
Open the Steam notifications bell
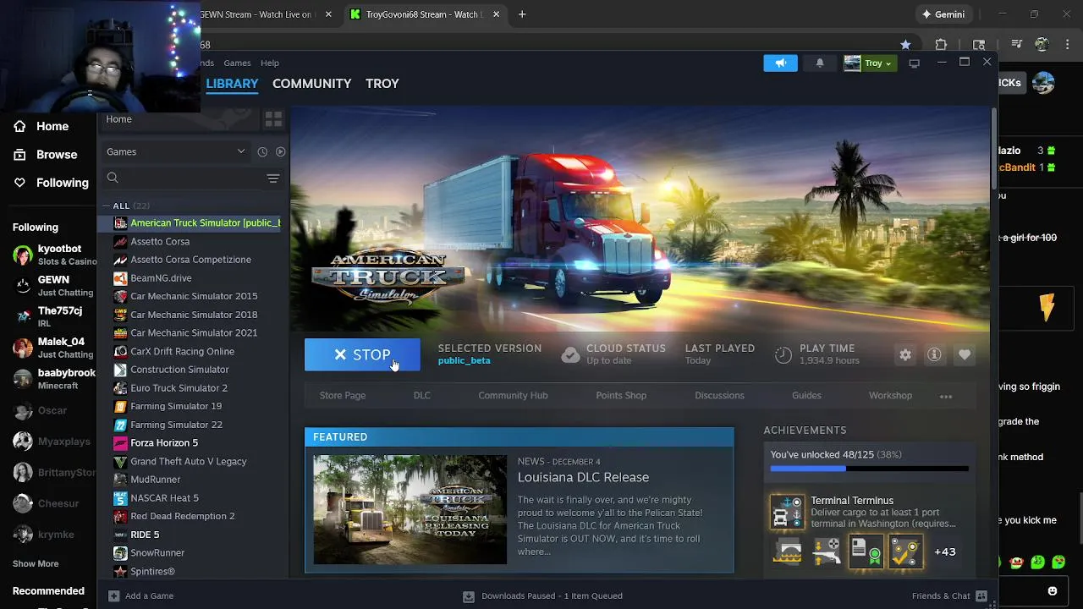point(819,63)
